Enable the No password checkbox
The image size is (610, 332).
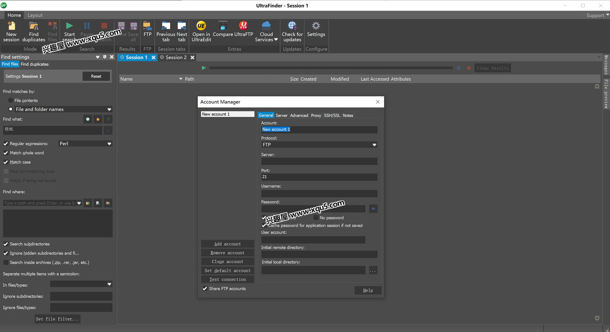click(x=316, y=218)
